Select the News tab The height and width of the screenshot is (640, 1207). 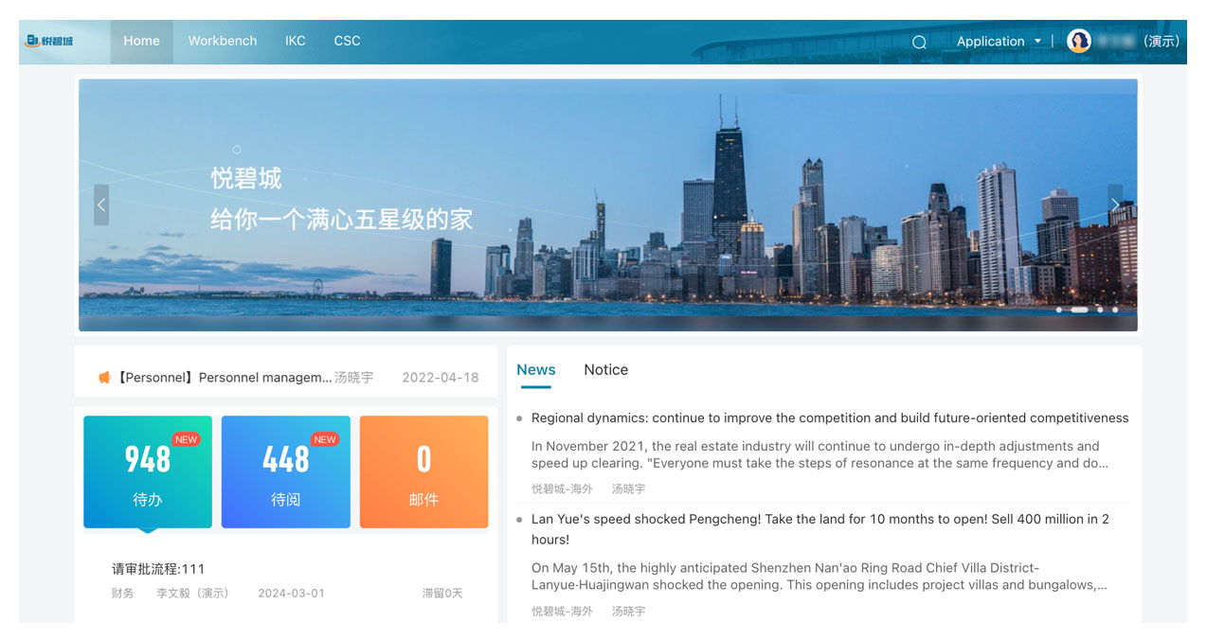click(536, 370)
